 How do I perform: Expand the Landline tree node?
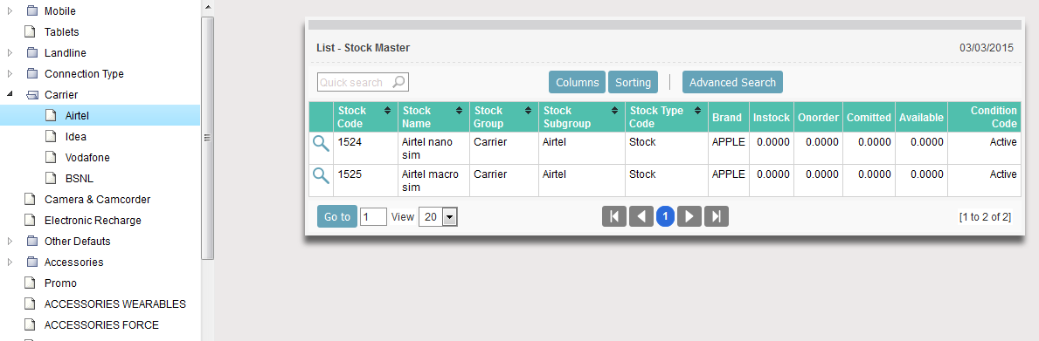(x=10, y=53)
